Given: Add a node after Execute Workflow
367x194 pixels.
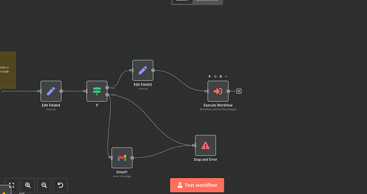Looking at the screenshot, I should tap(239, 91).
